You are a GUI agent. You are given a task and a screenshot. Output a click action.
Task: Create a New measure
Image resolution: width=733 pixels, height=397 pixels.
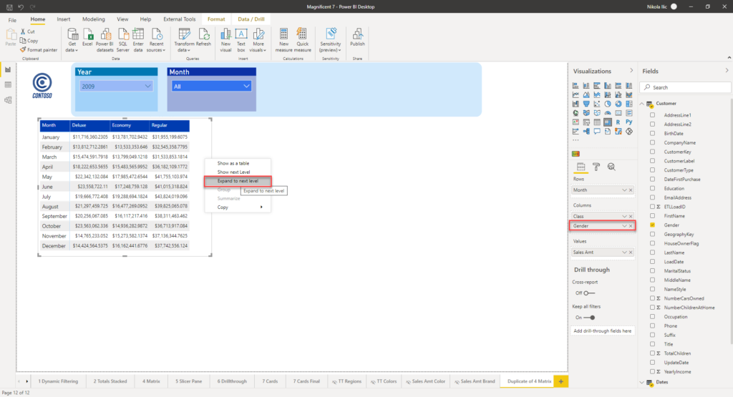click(283, 40)
